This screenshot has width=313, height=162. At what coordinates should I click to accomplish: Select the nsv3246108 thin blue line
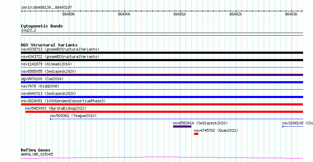point(293,127)
